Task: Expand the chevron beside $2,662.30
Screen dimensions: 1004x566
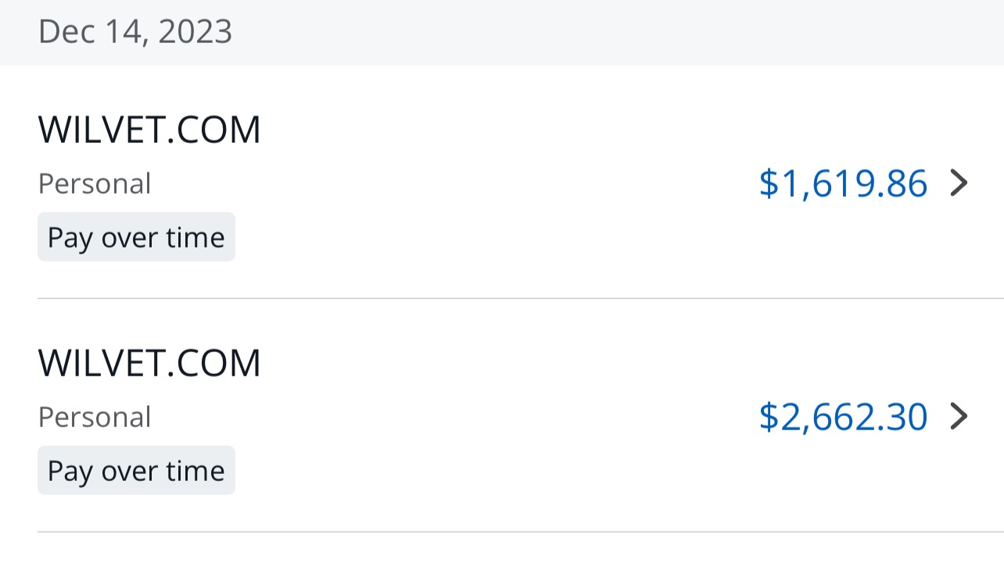Action: coord(959,417)
